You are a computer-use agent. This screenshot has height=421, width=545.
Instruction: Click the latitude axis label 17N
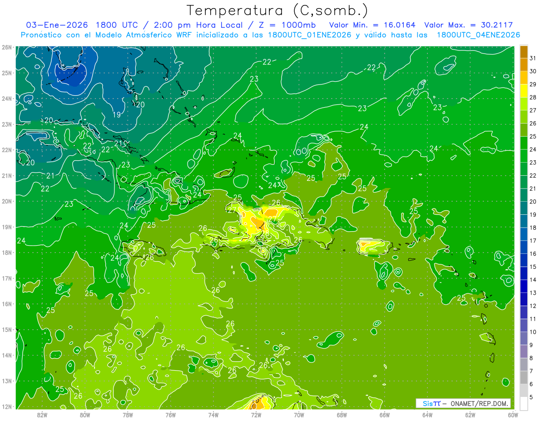(6, 278)
